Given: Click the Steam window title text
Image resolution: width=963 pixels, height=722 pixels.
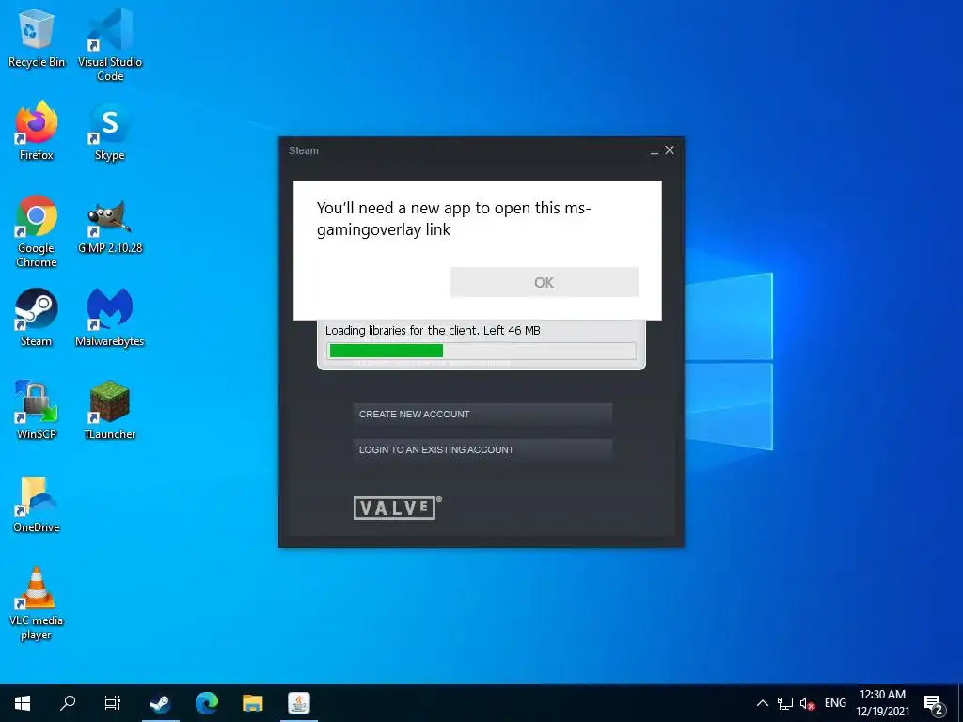Looking at the screenshot, I should [304, 150].
